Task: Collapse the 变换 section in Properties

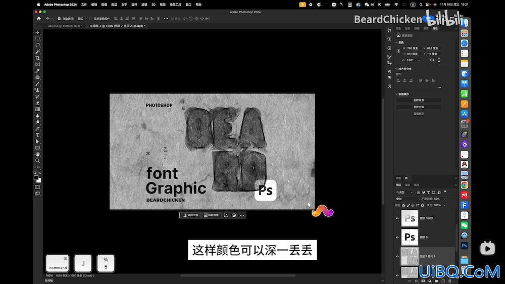Action: pos(396,42)
